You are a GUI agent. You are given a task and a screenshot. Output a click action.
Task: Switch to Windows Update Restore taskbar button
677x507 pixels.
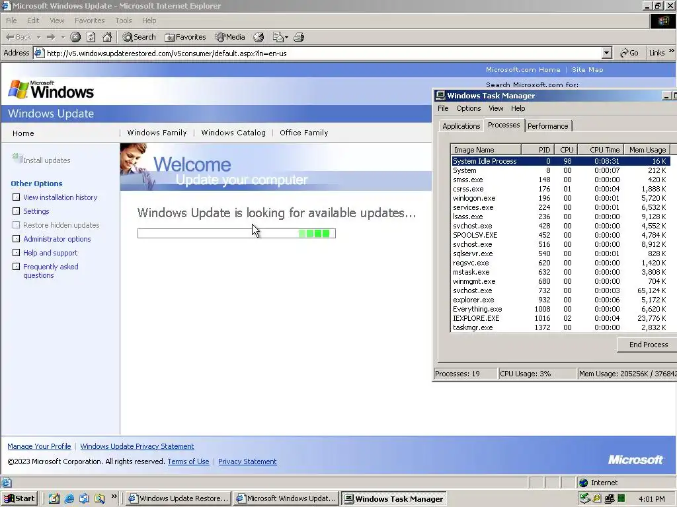(x=179, y=498)
